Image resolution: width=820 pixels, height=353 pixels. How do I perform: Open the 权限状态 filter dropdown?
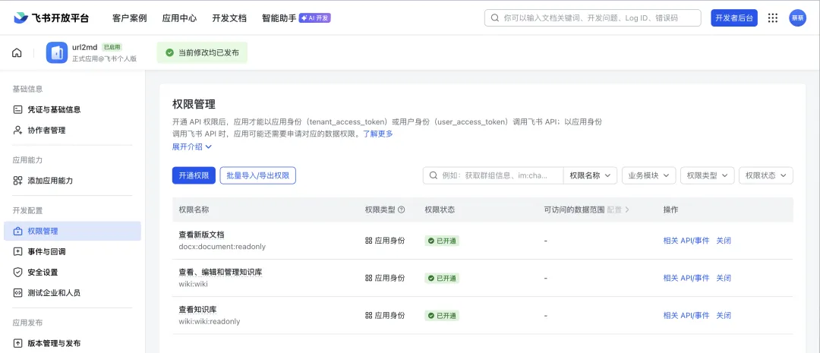coord(765,175)
